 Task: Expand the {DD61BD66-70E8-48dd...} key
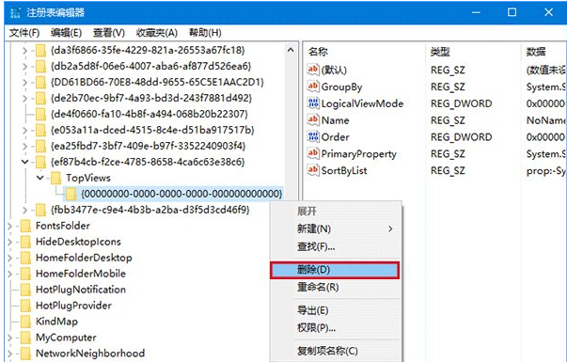click(25, 83)
